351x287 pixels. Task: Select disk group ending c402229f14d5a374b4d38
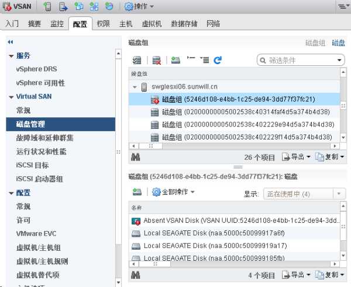(234, 137)
